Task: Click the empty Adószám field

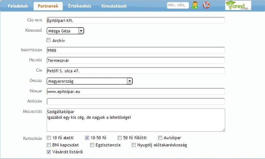Action: click(136, 102)
